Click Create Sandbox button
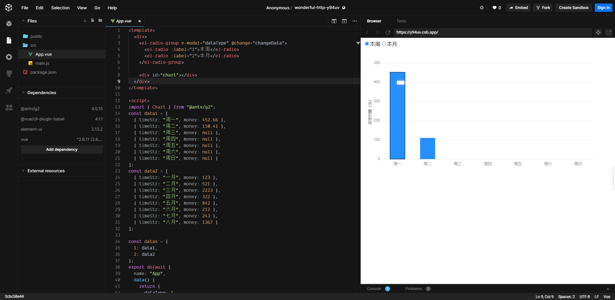The image size is (615, 300). tap(574, 8)
